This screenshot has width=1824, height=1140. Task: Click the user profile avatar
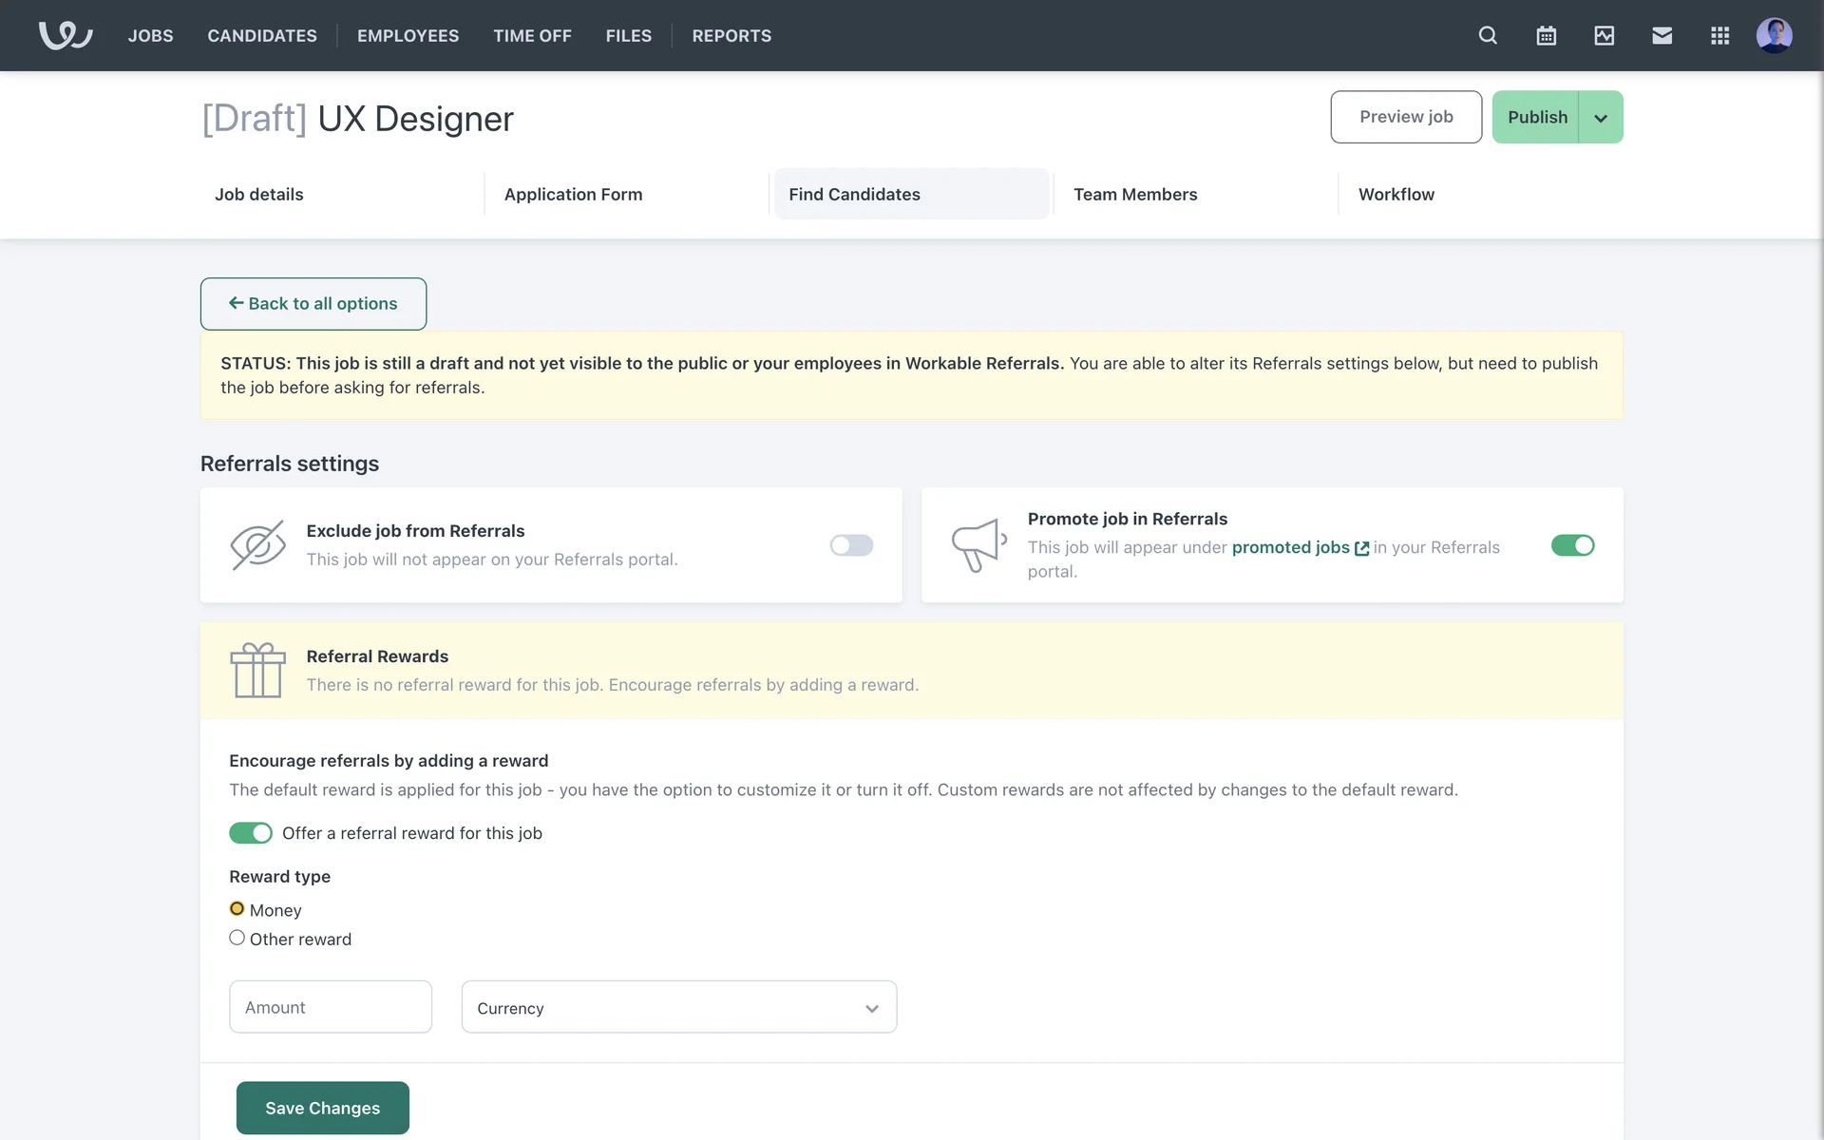click(1774, 35)
